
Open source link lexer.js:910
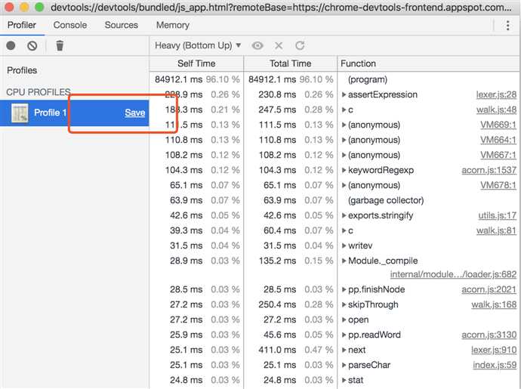pyautogui.click(x=494, y=350)
